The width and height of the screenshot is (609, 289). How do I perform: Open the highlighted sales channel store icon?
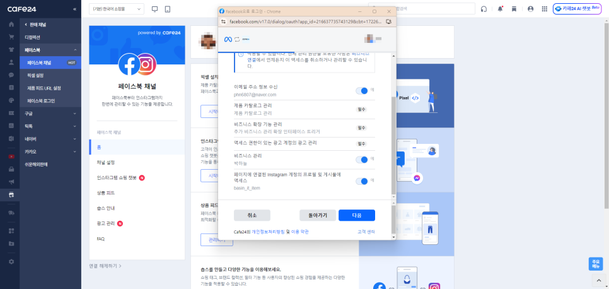[x=11, y=194]
